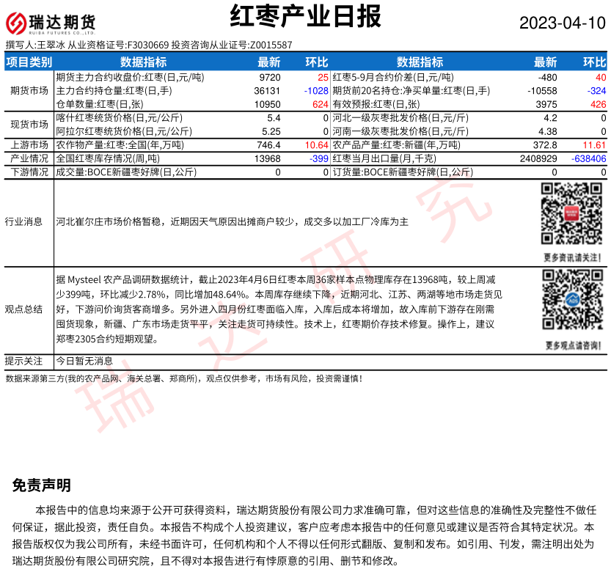Click the 红枣产业日报 report title
Screen dimensions: 611x569
[305, 16]
